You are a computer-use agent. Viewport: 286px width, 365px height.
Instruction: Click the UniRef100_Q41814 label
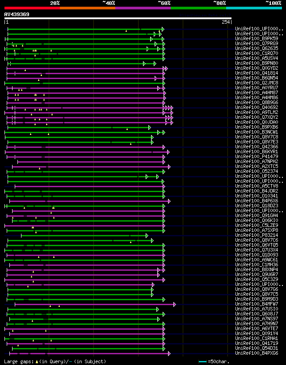coord(257,73)
